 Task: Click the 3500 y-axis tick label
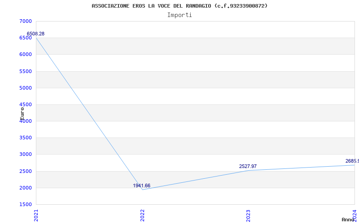26,138
